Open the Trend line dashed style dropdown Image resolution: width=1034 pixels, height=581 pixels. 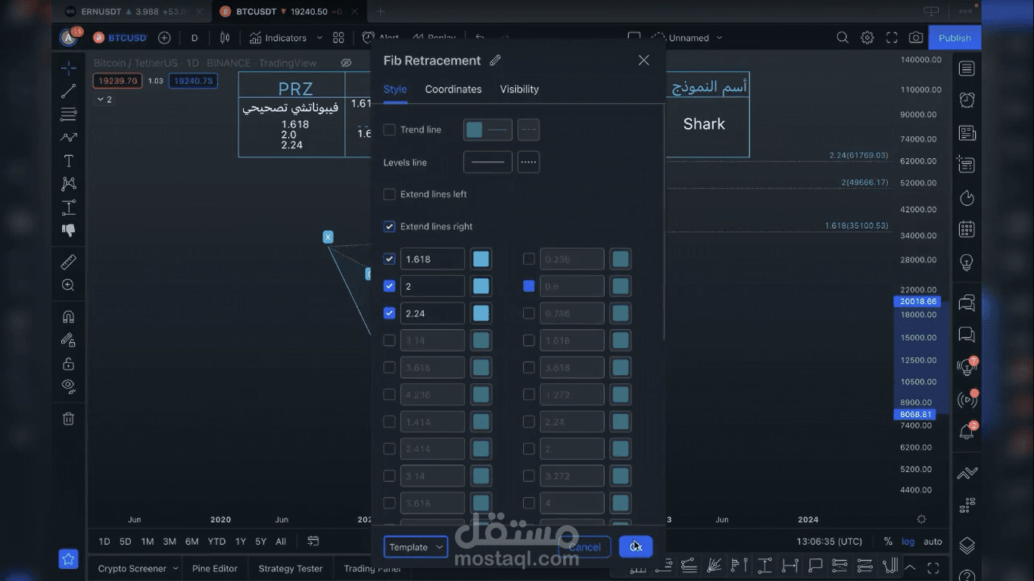click(528, 129)
